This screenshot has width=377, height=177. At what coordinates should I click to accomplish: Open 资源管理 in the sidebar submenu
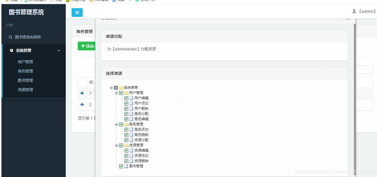[25, 90]
